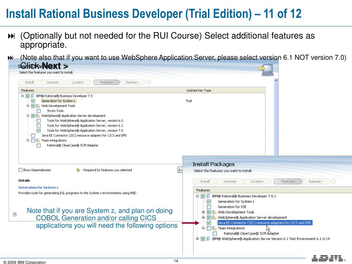The width and height of the screenshot is (352, 264).
Task: Click the WebSphere 6.1 Test Environment package icon
Action: (208, 239)
